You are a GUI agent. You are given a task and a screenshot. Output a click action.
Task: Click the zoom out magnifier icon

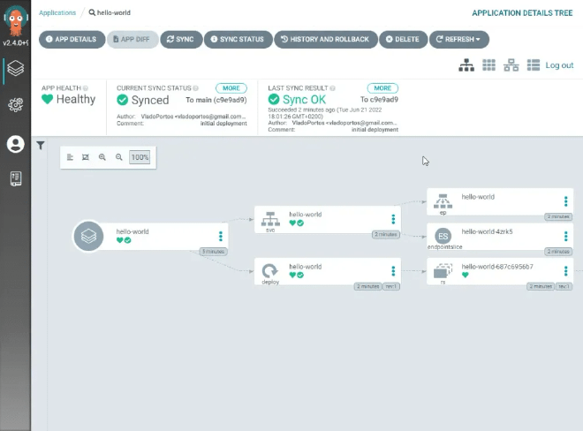point(119,157)
